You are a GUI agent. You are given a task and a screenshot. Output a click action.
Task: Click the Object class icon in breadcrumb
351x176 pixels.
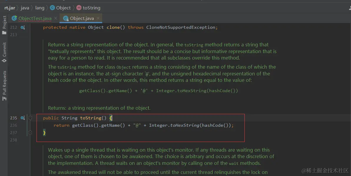52,8
